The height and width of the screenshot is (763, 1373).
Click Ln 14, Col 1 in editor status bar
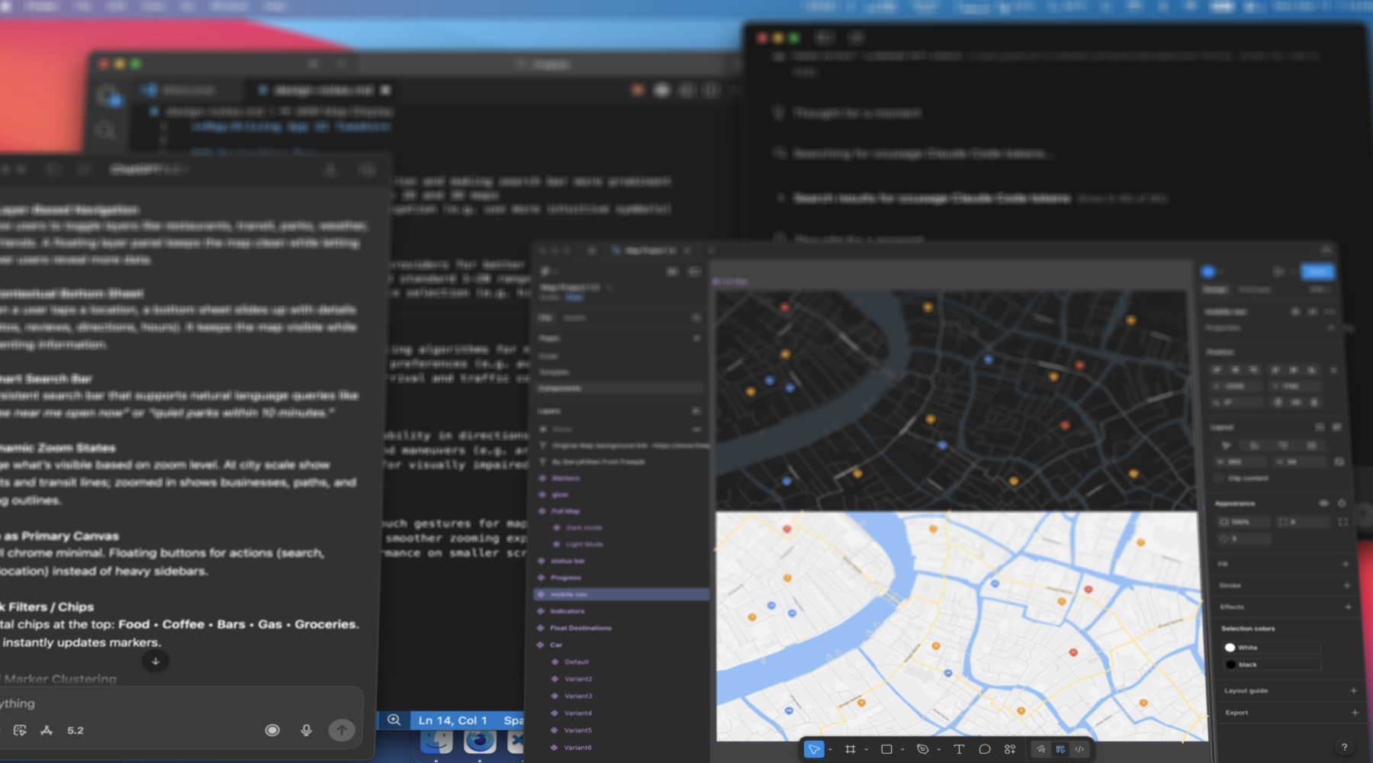tap(452, 720)
